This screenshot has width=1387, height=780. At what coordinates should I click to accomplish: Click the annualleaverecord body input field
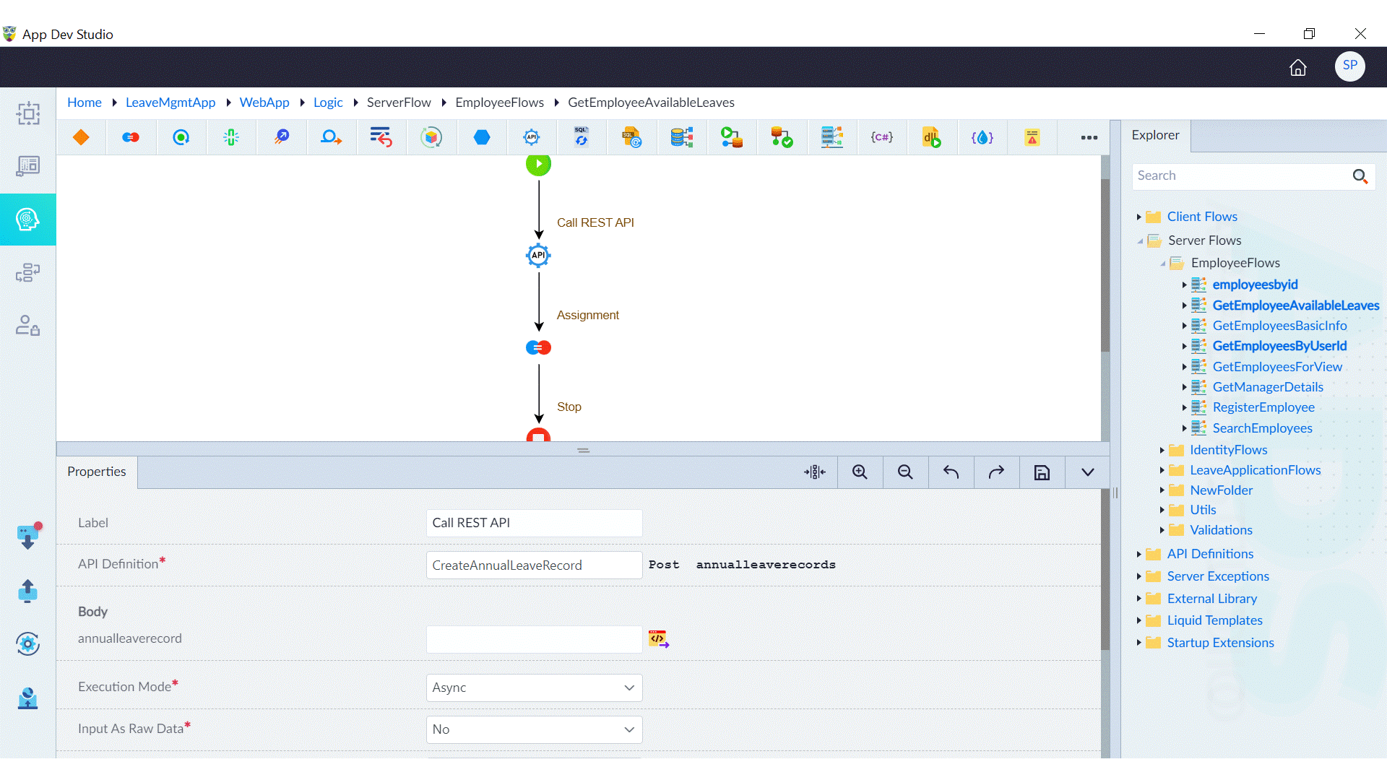tap(534, 639)
